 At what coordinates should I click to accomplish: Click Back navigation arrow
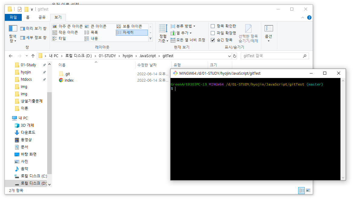click(x=10, y=56)
